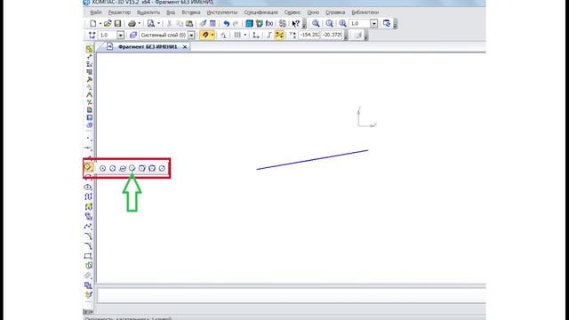The width and height of the screenshot is (569, 320).
Task: Open the Системный слой (0) layer dropdown
Action: point(191,36)
